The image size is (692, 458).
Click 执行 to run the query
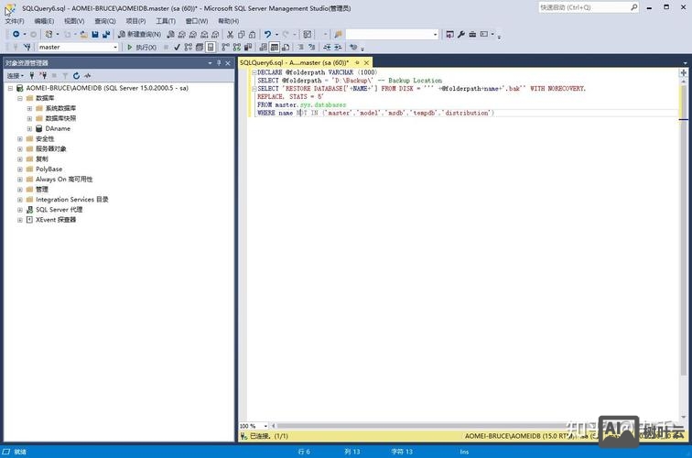coord(141,47)
